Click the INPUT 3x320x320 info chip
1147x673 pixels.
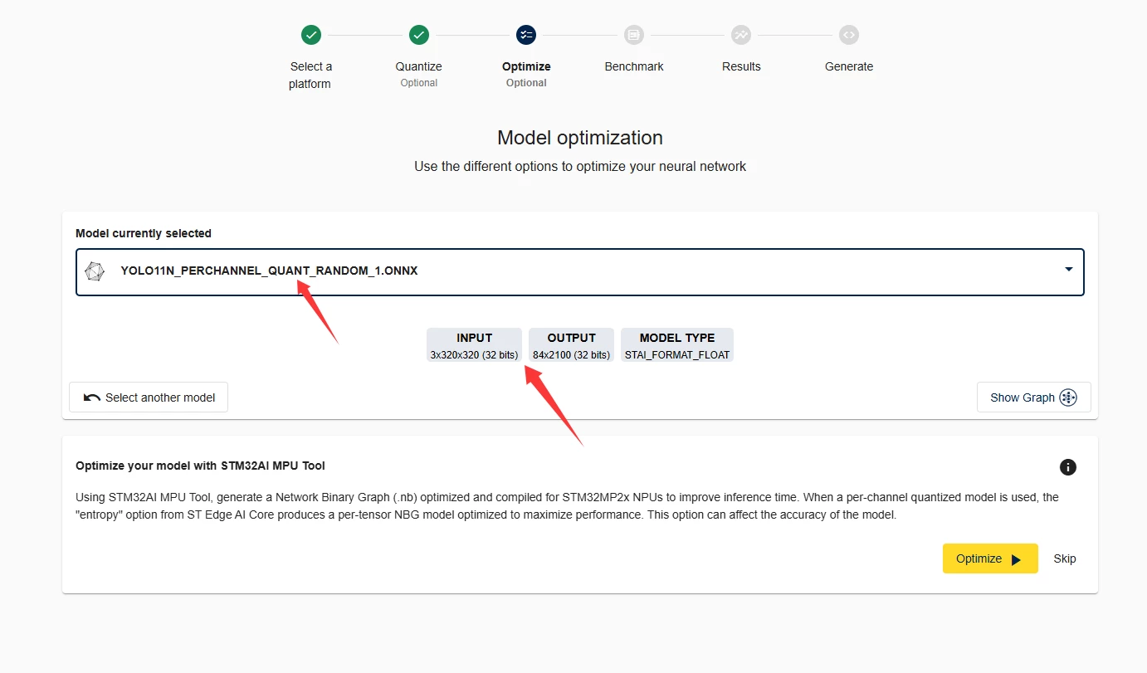click(x=474, y=345)
